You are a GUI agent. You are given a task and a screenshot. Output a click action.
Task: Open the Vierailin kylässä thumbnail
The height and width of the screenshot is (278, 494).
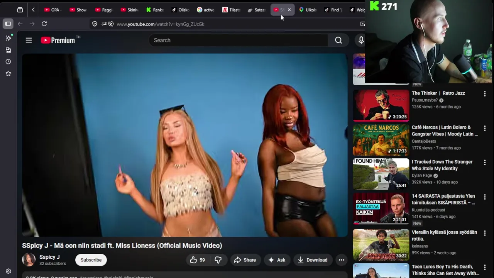[381, 245]
